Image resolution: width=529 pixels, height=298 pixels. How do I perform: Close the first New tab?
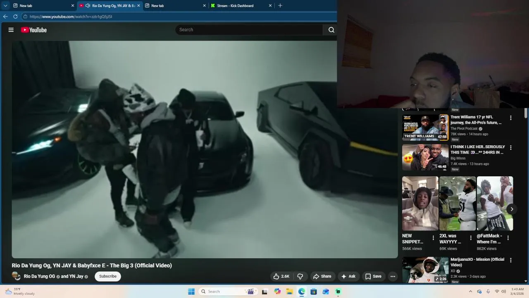(73, 6)
